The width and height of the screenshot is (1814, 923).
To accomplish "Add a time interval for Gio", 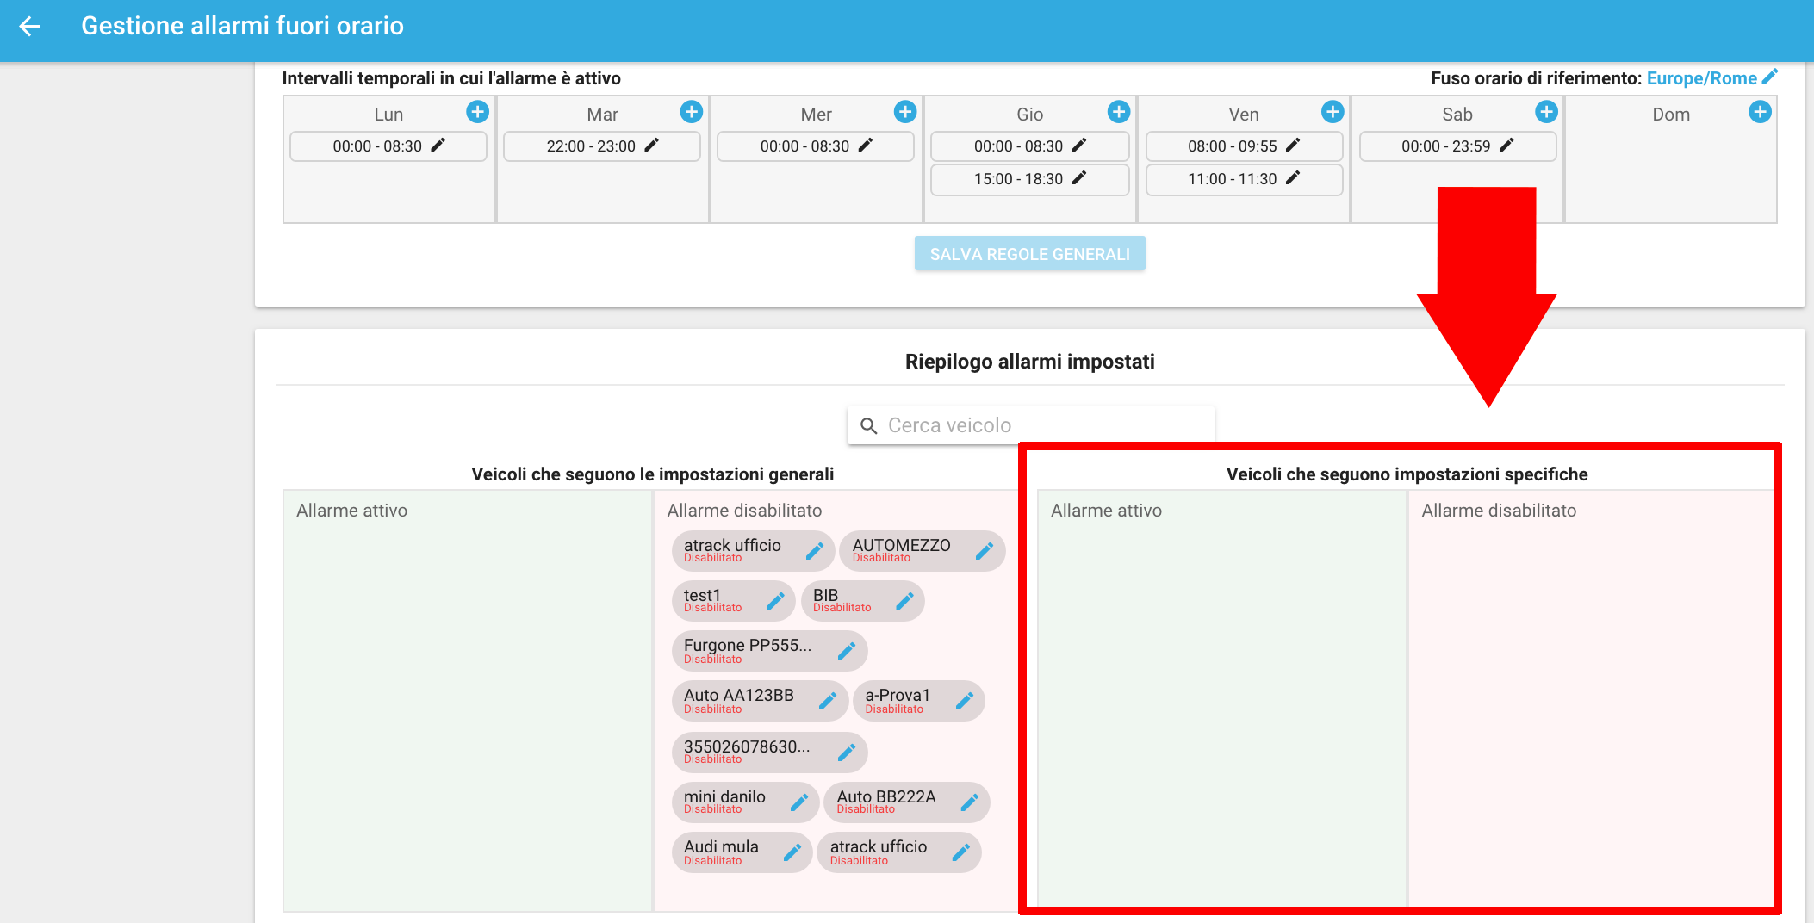I will click(1118, 112).
